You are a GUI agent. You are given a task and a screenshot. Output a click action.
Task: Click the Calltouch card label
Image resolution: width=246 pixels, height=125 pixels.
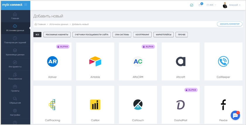(x=138, y=120)
